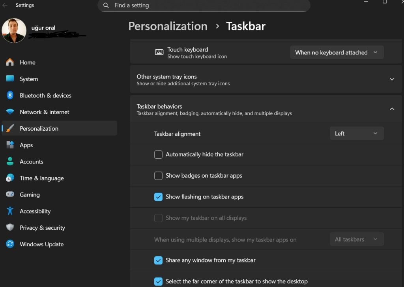Expand Other system tray icons
The height and width of the screenshot is (287, 404).
tap(392, 79)
